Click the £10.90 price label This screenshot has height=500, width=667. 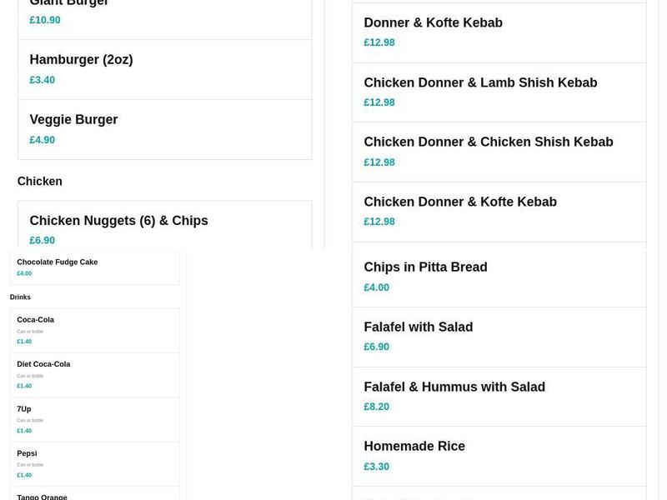point(45,19)
